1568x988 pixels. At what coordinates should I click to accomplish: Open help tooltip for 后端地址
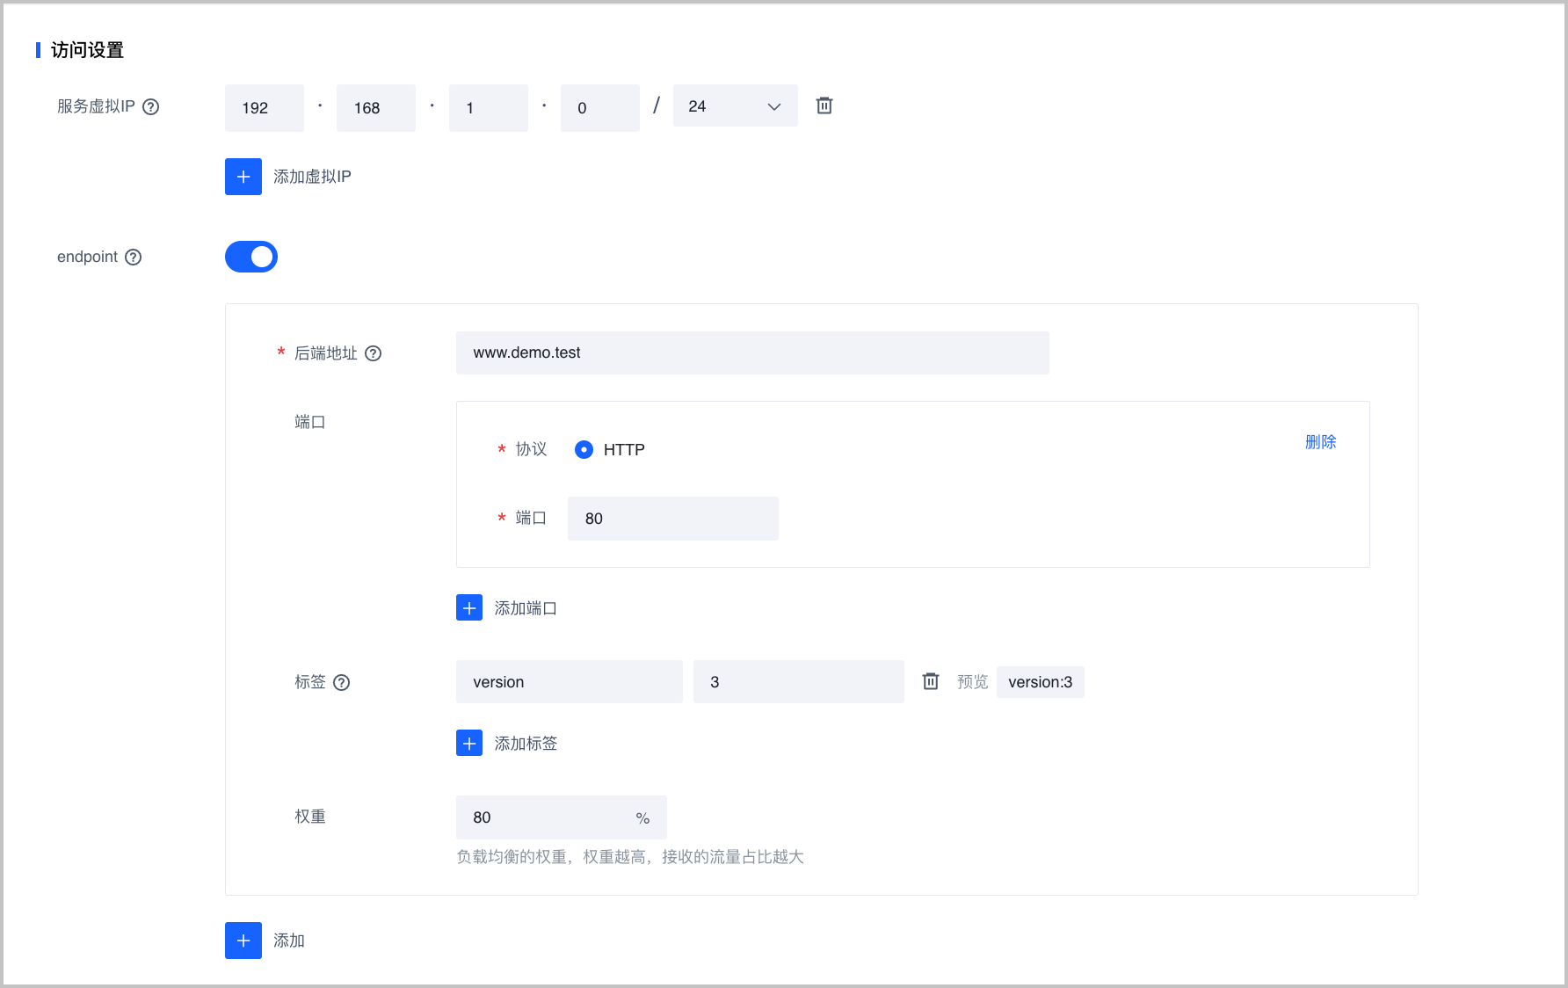click(374, 353)
